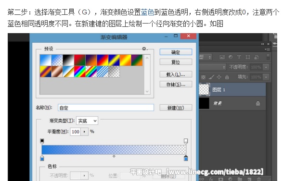
Task: Toggle lock all padlock icon in Layers panel
Action: [227, 77]
